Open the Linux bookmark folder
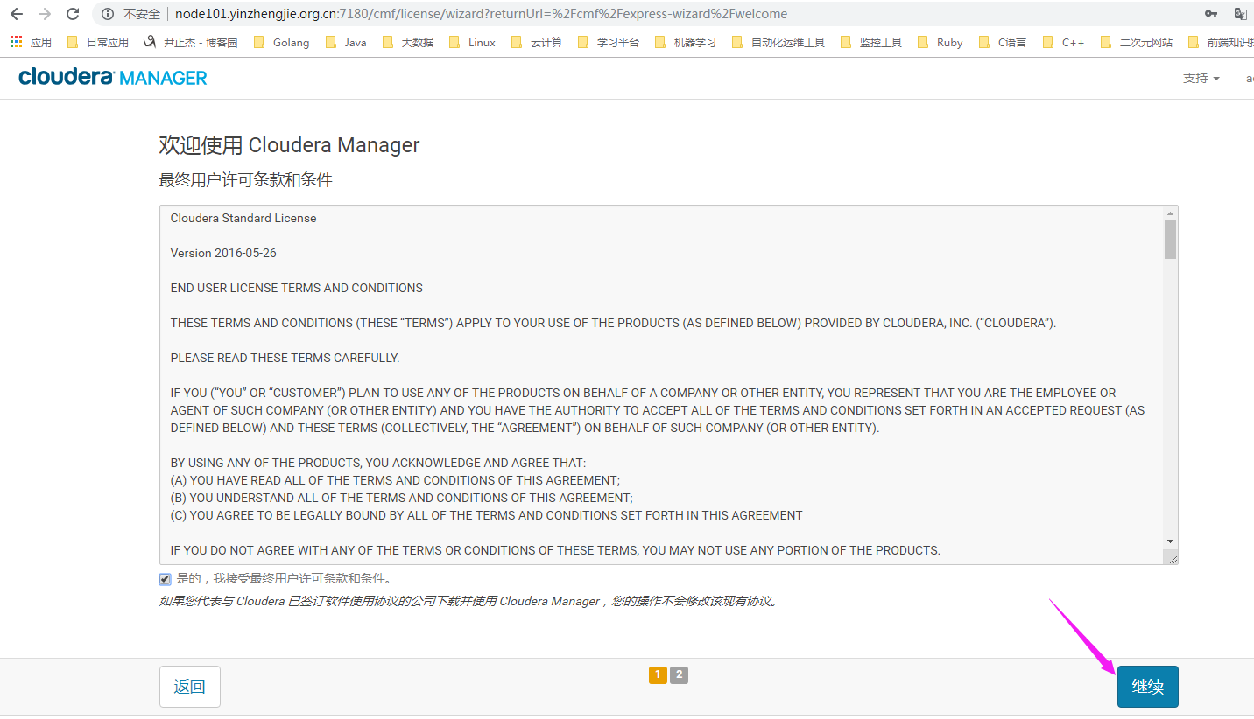This screenshot has width=1254, height=719. [x=472, y=42]
